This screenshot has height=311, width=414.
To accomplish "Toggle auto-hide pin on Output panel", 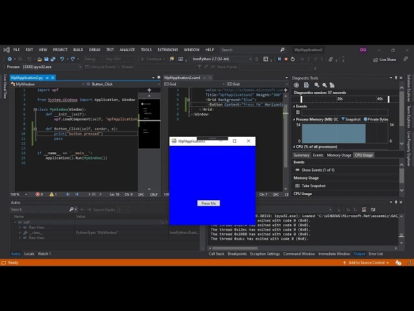I will 396,202.
